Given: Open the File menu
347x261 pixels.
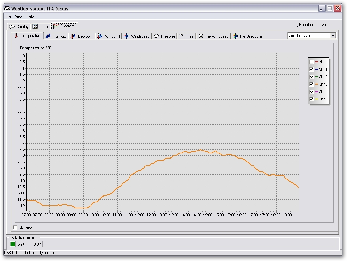Looking at the screenshot, I should point(8,16).
